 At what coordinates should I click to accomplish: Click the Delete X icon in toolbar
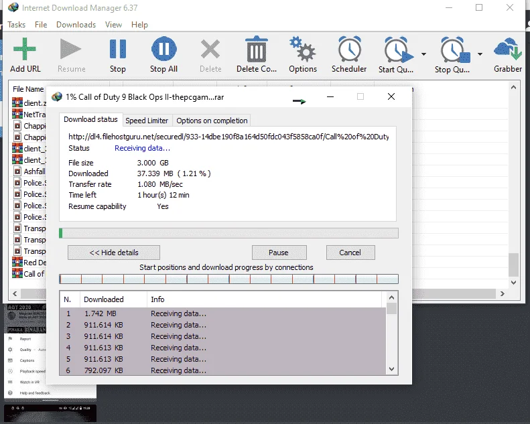click(210, 49)
